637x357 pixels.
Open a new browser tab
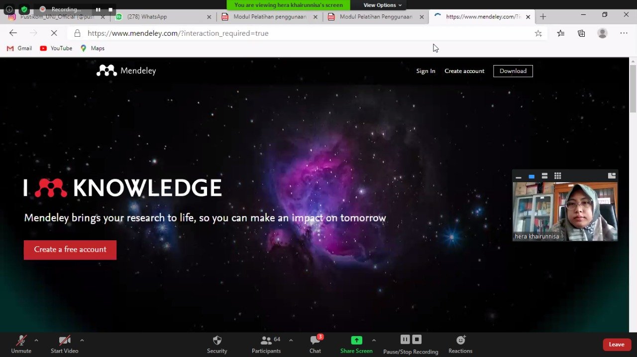point(543,16)
